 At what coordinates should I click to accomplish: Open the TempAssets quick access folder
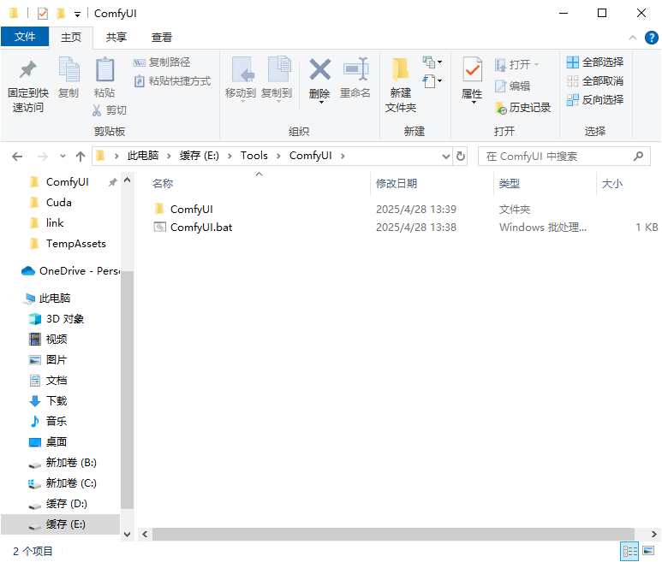pos(75,244)
